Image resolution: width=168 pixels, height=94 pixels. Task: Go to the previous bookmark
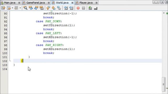[x=48, y=8]
